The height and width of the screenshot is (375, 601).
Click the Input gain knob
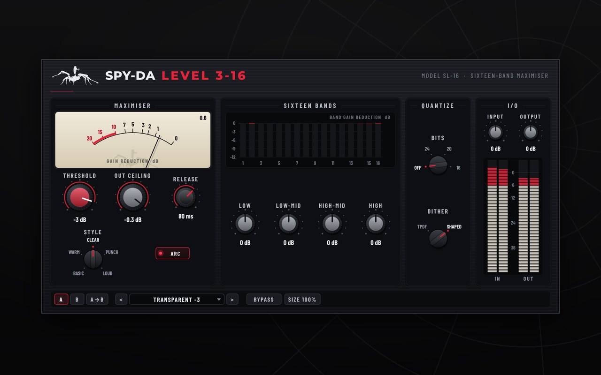tap(495, 133)
